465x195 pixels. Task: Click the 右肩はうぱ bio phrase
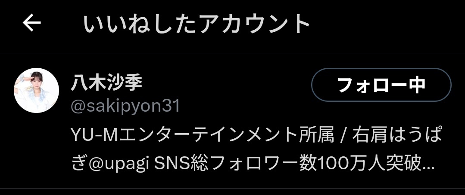click(397, 136)
